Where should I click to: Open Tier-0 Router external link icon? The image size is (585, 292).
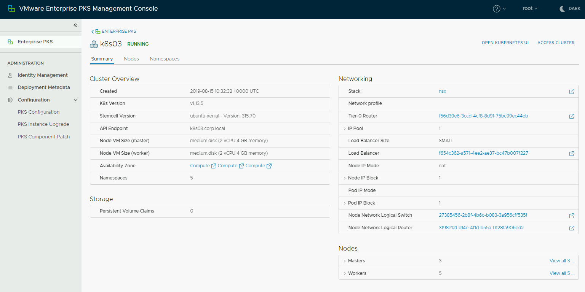[x=571, y=116]
